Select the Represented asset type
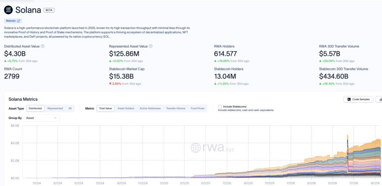382x186 pixels. (55, 108)
